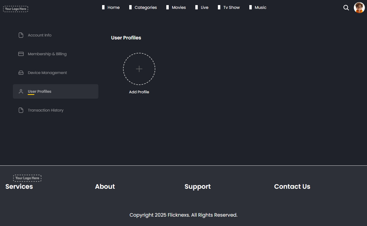Go to the Home menu item
The height and width of the screenshot is (226, 367).
pos(113,8)
